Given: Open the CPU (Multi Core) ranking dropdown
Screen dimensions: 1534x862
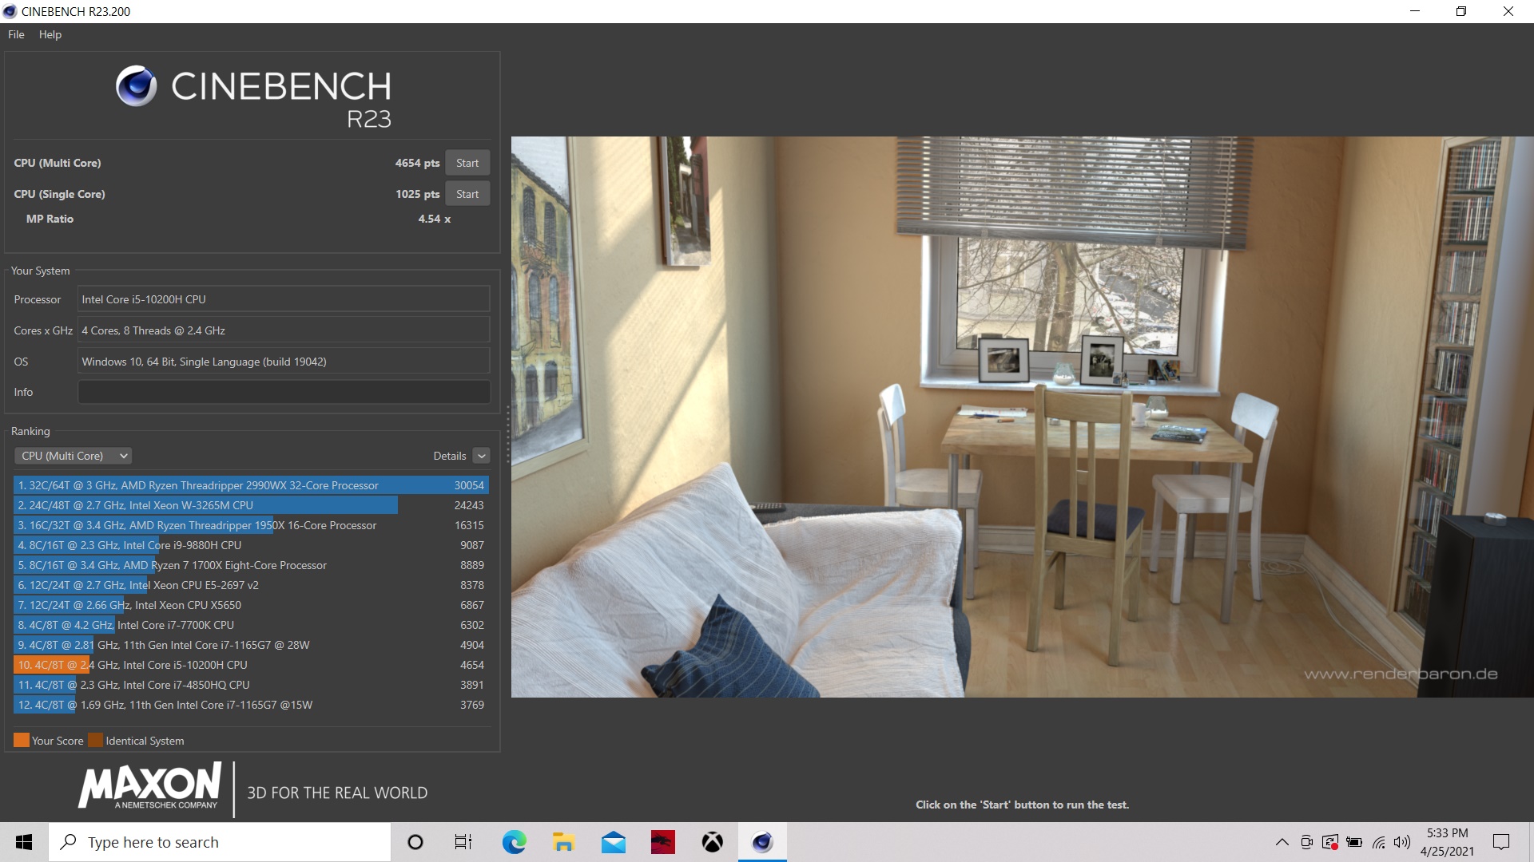Looking at the screenshot, I should point(73,456).
